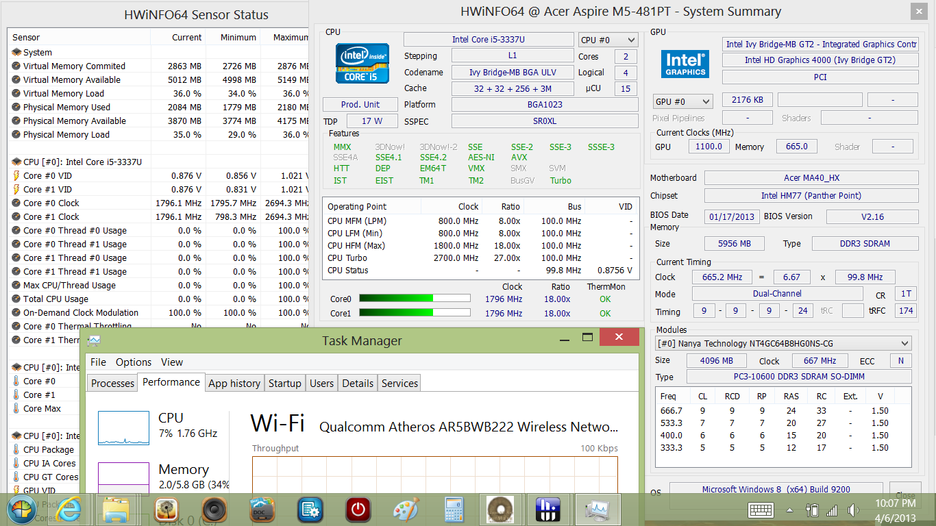Viewport: 936px width, 526px height.
Task: Open File Explorer from the taskbar
Action: (x=116, y=510)
